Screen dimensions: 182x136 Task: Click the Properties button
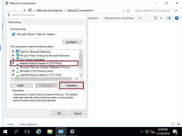pos(71,85)
